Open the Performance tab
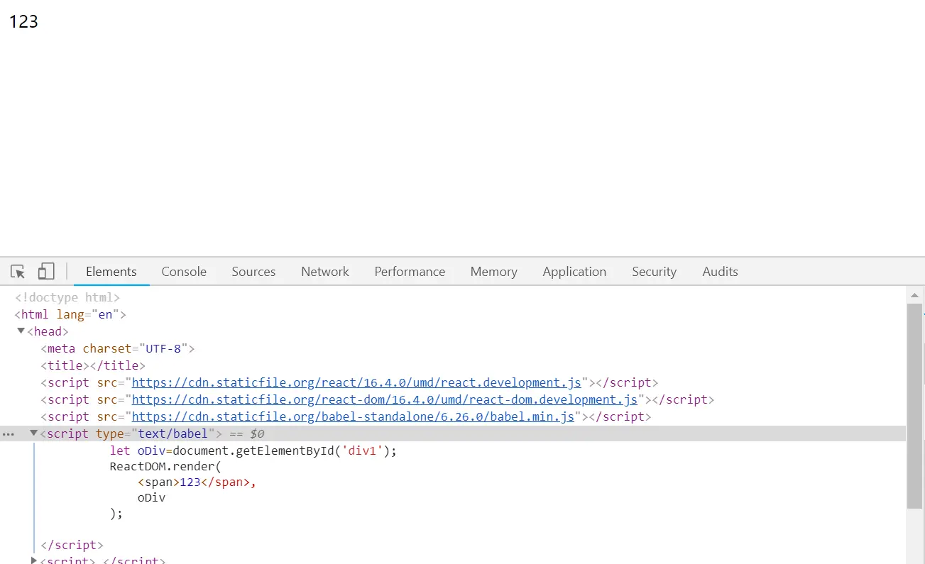This screenshot has height=564, width=925. [410, 272]
